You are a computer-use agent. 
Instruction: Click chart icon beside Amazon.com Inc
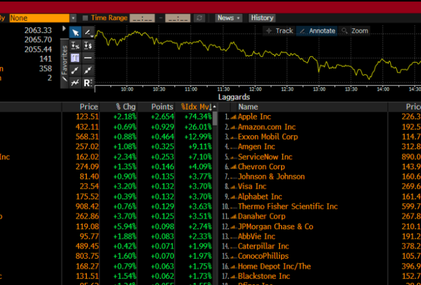(x=233, y=127)
